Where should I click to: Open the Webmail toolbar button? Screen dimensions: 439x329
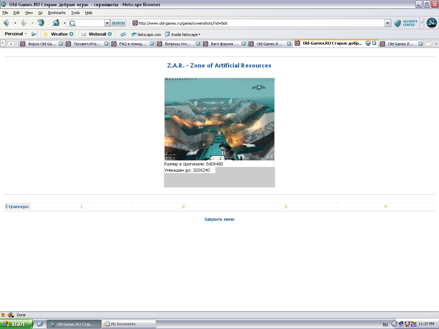(96, 34)
